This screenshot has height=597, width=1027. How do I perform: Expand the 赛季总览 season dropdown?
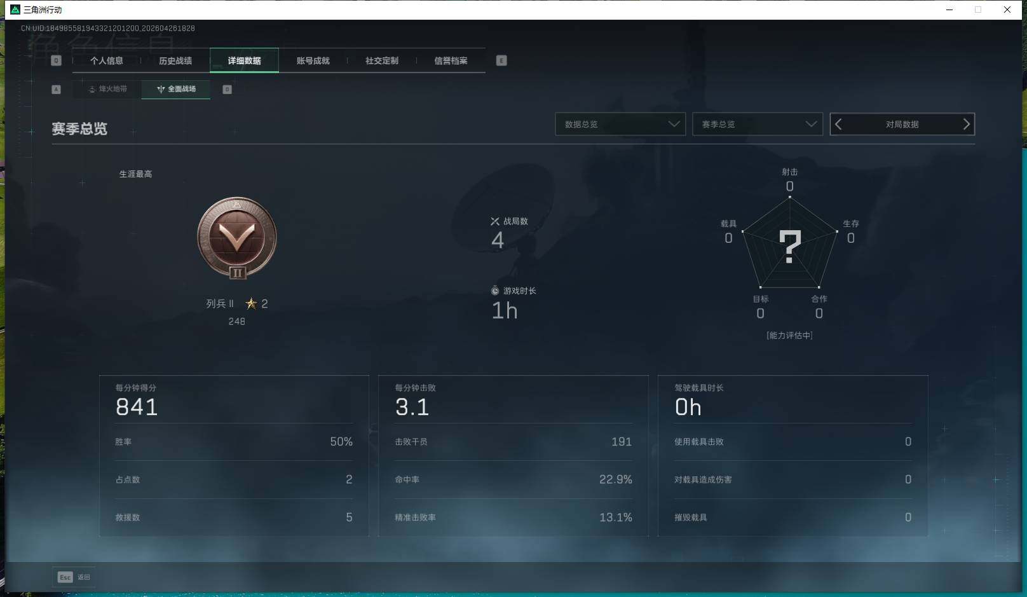pos(758,124)
